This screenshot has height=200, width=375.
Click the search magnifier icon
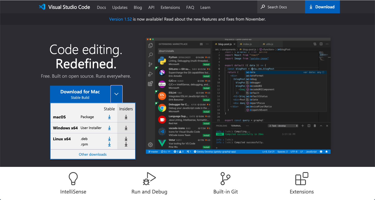point(263,7)
